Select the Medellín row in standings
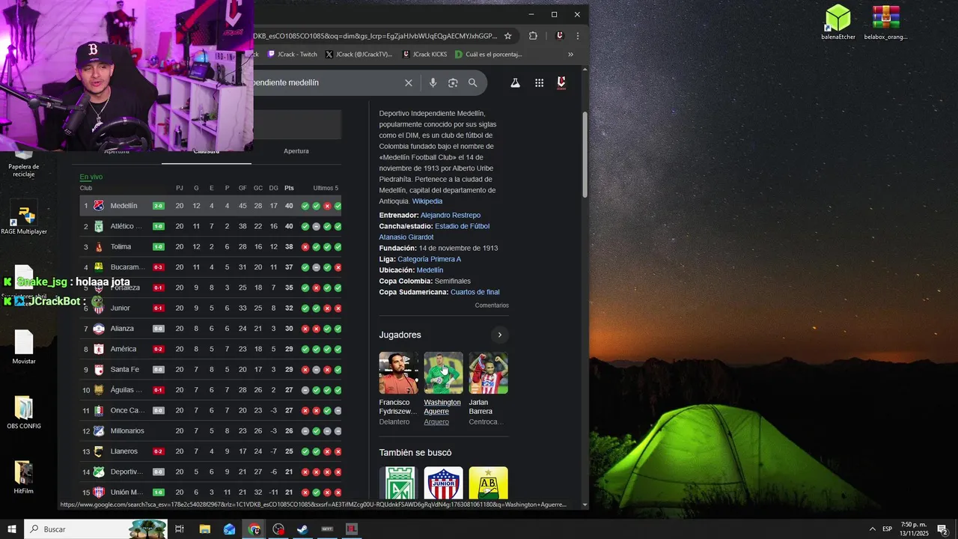 click(211, 206)
